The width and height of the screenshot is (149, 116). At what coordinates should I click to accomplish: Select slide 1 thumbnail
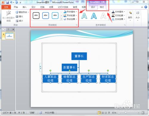(10, 36)
